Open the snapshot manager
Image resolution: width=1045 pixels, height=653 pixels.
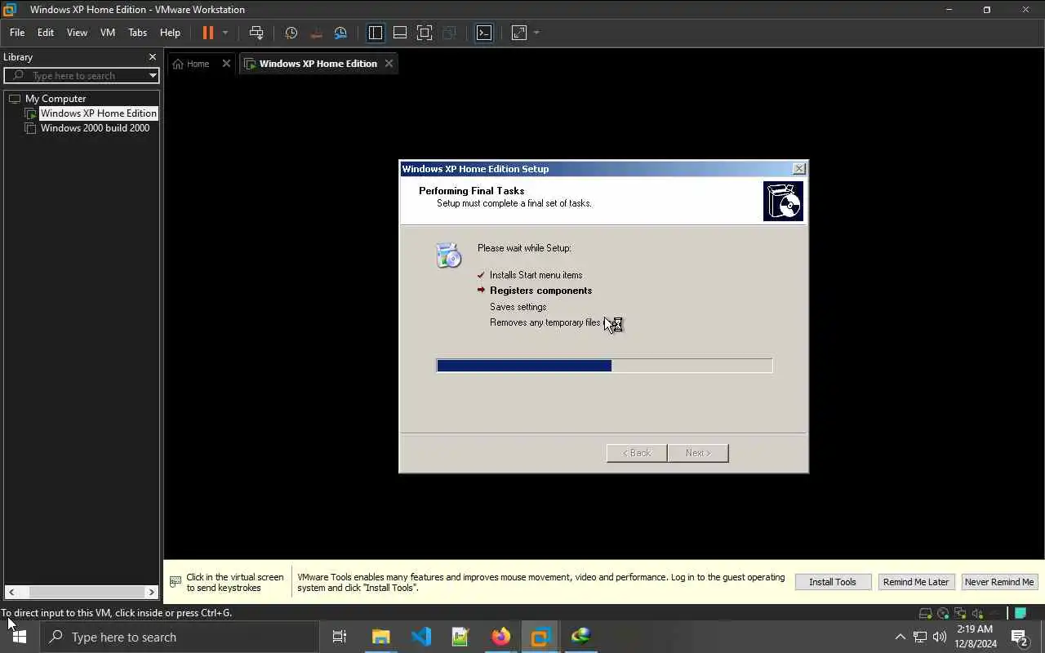click(340, 33)
